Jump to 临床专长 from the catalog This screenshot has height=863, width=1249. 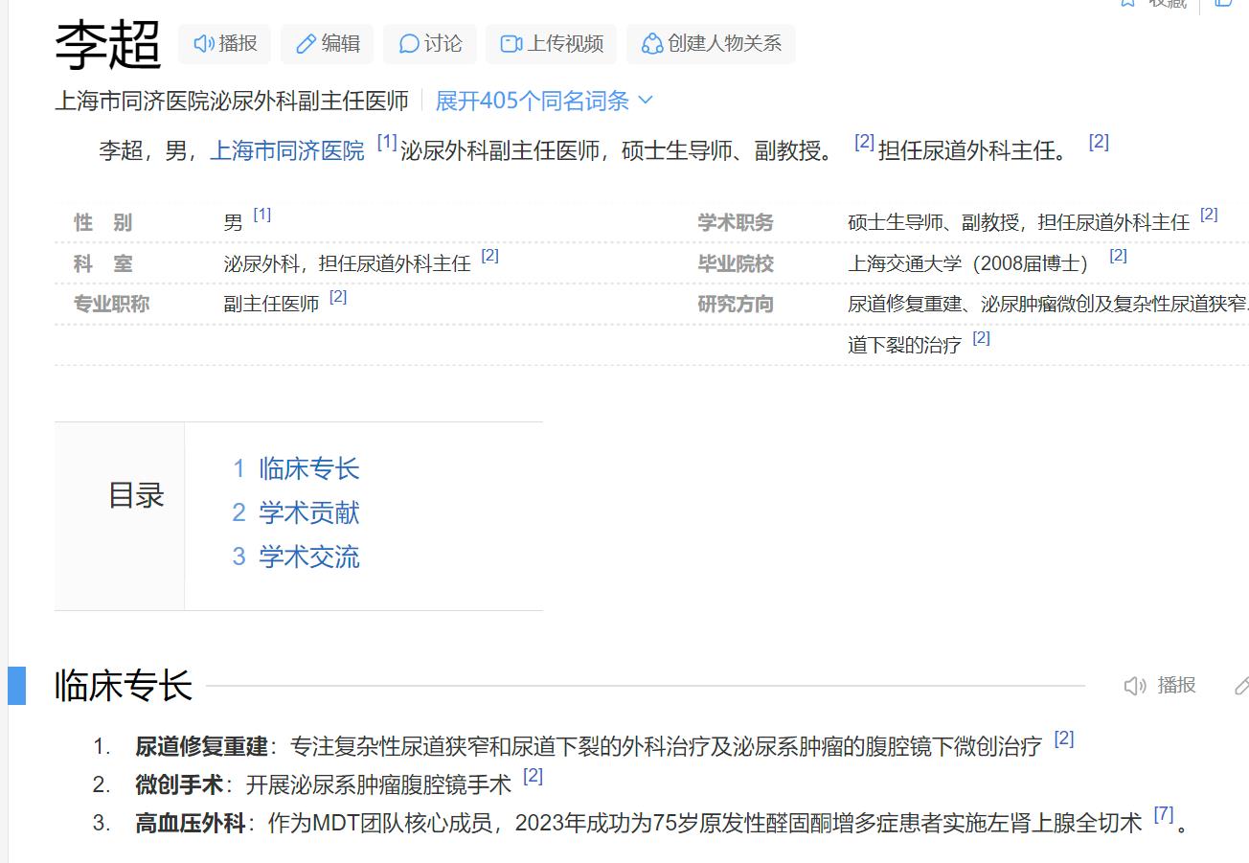click(x=308, y=468)
